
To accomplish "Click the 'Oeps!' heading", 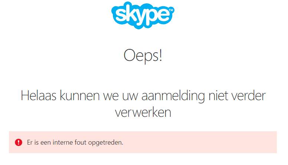I will (143, 56).
